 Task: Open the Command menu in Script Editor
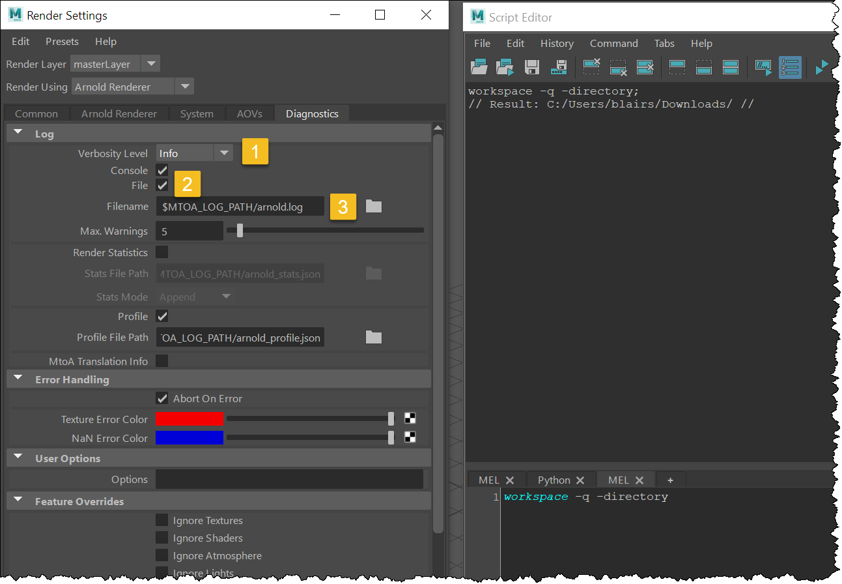(x=613, y=43)
